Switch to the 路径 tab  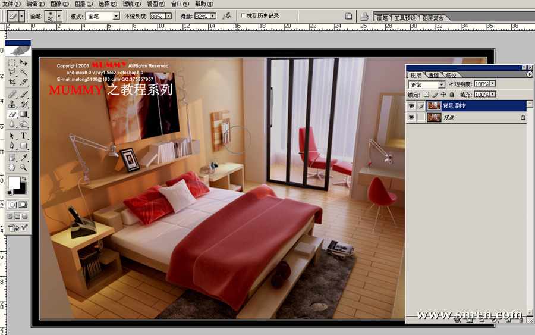(x=451, y=75)
